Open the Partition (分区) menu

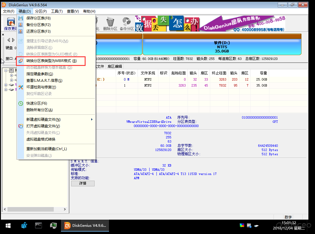coord(41,11)
